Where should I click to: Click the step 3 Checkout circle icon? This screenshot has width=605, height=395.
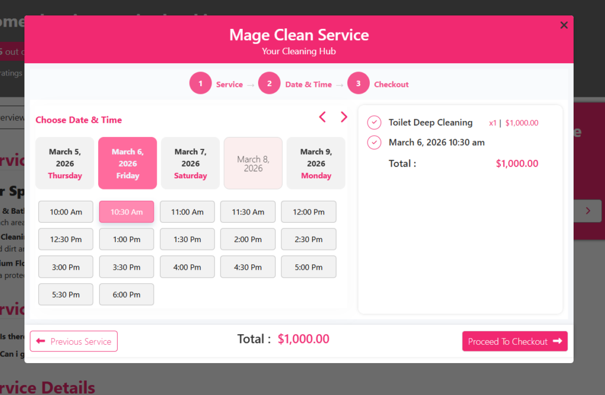coord(358,83)
